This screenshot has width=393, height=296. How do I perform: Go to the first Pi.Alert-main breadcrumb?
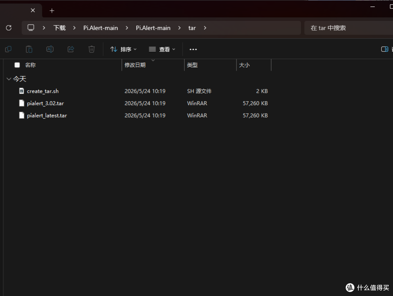100,28
